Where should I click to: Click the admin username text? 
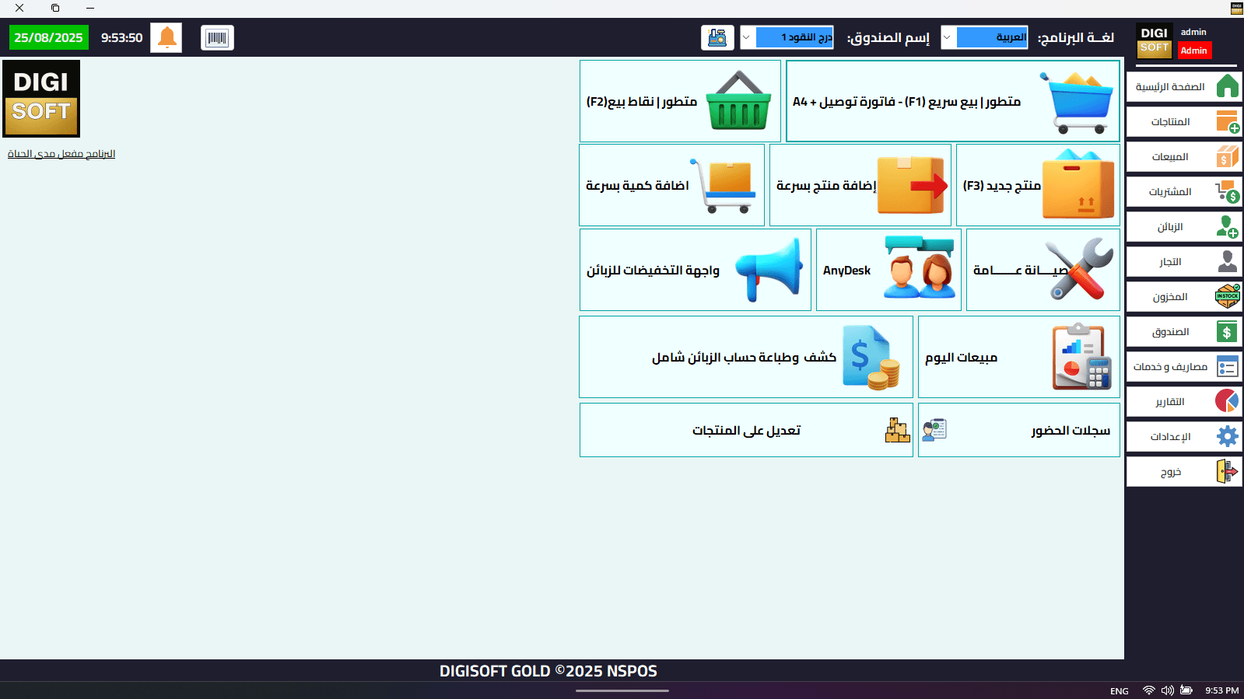[x=1193, y=32]
